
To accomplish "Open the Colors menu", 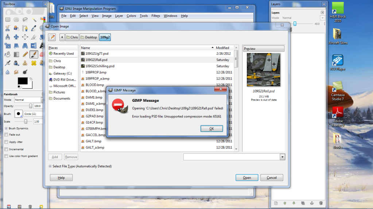I will point(131,16).
